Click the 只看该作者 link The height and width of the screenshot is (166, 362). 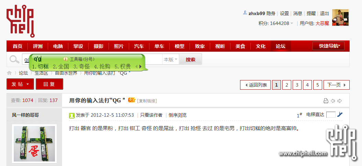coord(151,115)
